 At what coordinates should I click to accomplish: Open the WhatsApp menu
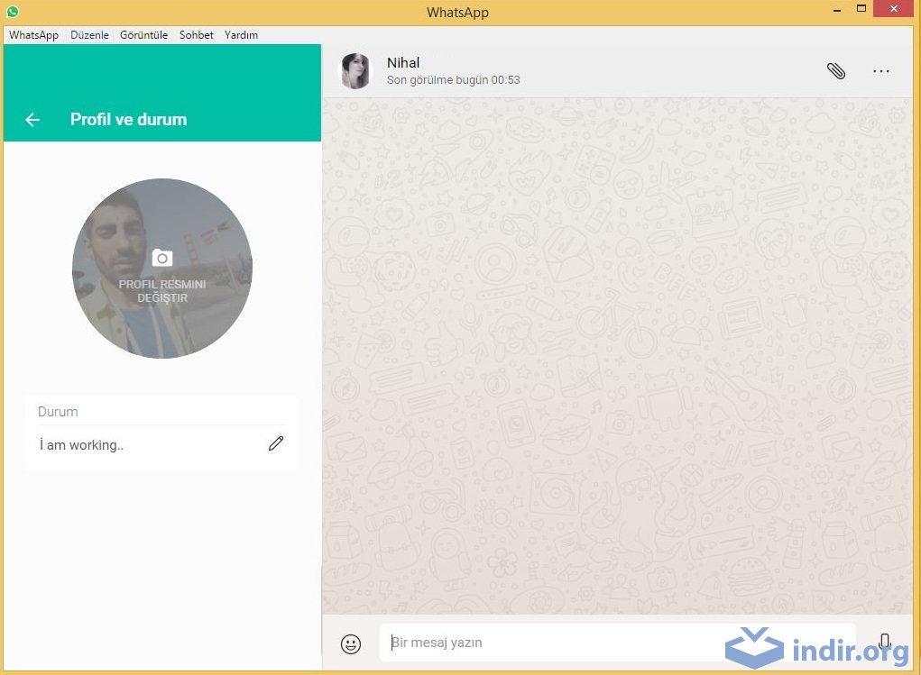point(33,35)
